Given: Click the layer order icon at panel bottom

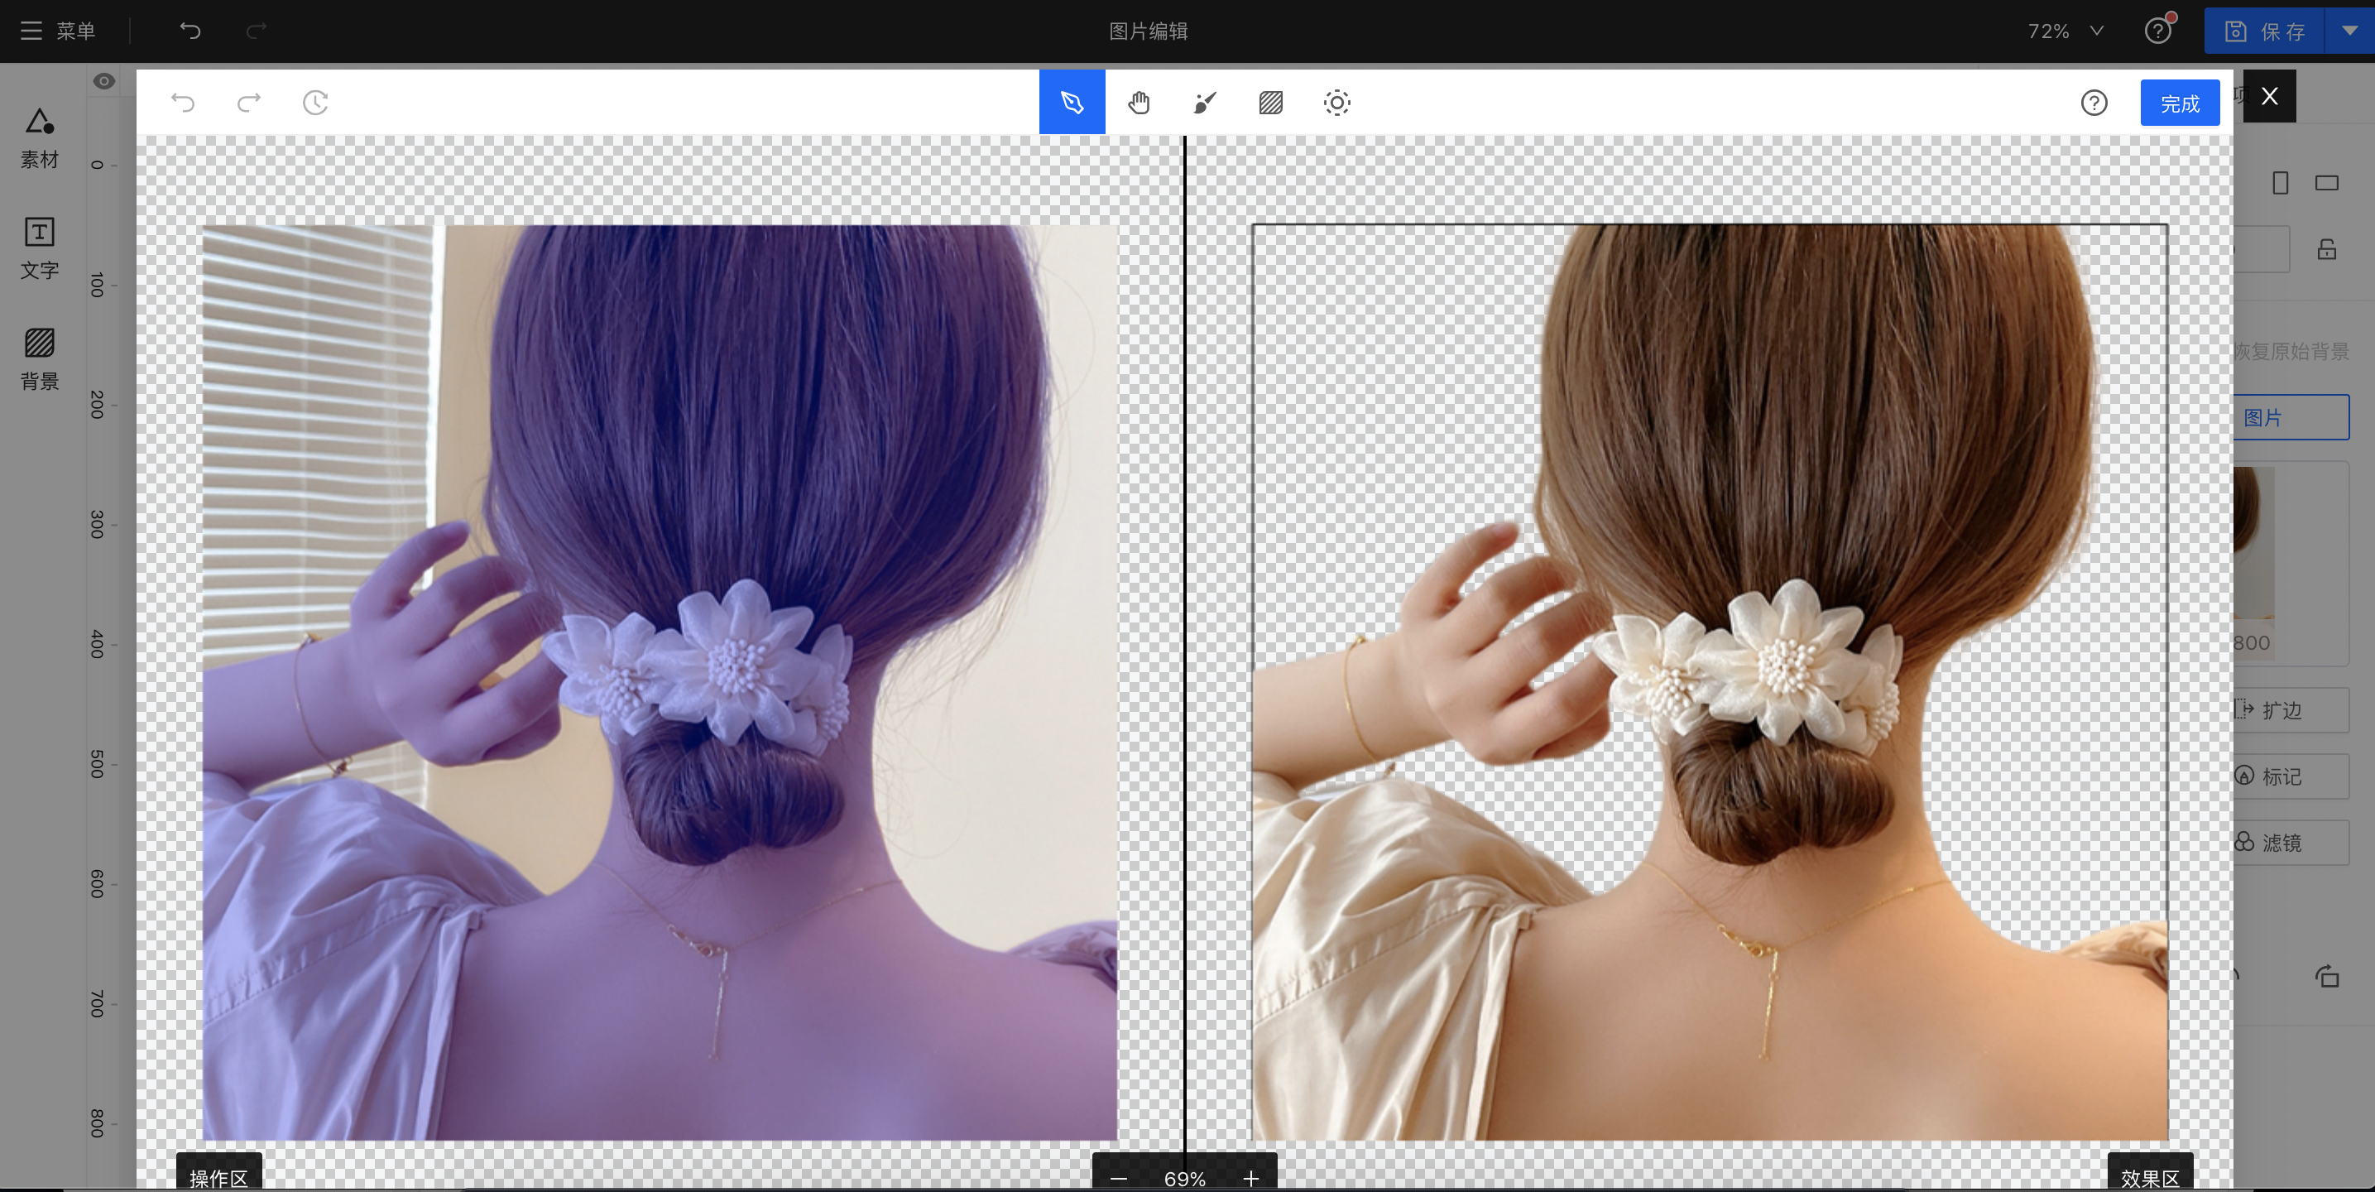Looking at the screenshot, I should tap(2327, 976).
